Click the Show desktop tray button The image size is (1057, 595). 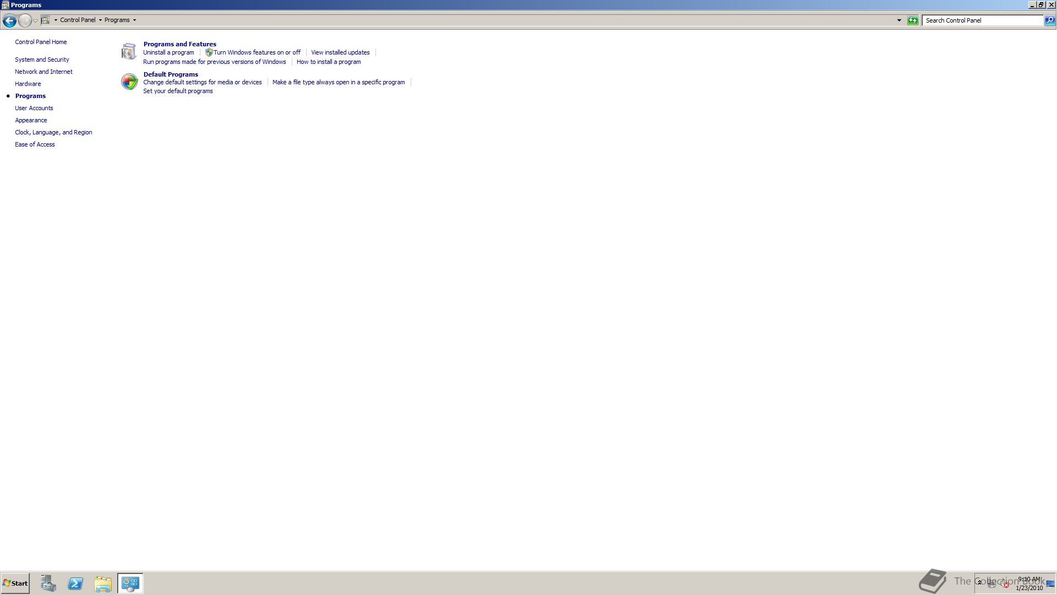click(1050, 583)
